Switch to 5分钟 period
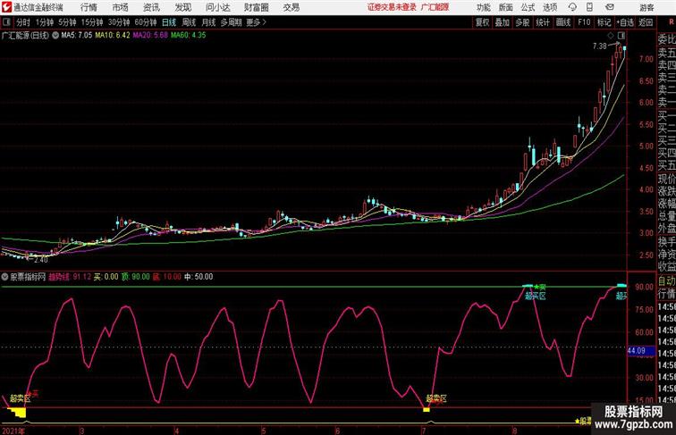The width and height of the screenshot is (676, 435). click(67, 22)
